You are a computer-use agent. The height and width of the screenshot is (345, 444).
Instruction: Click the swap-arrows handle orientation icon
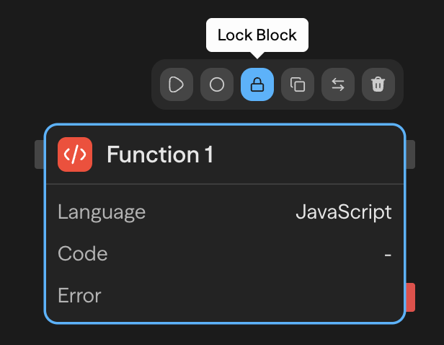[338, 84]
